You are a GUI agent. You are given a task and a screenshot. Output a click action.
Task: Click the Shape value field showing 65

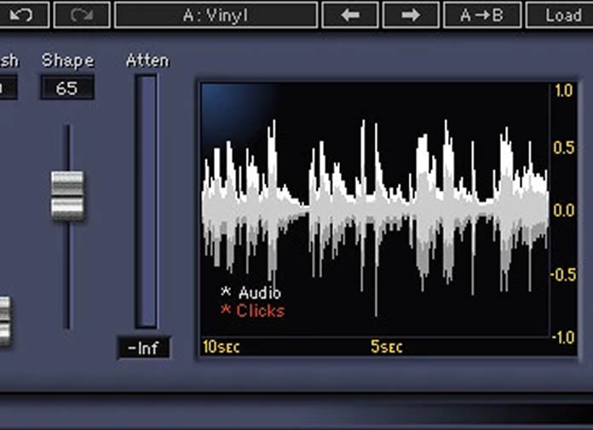point(67,88)
